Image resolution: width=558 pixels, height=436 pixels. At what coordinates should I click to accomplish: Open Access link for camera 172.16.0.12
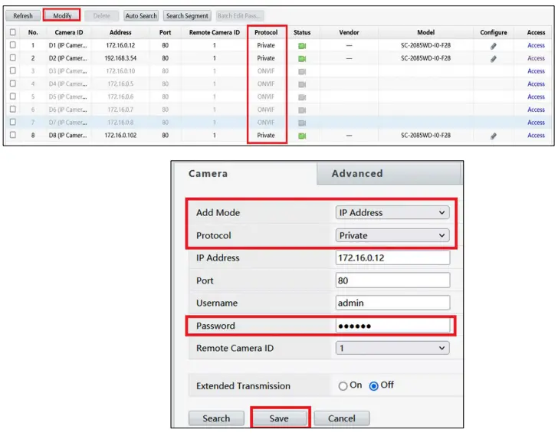click(536, 45)
